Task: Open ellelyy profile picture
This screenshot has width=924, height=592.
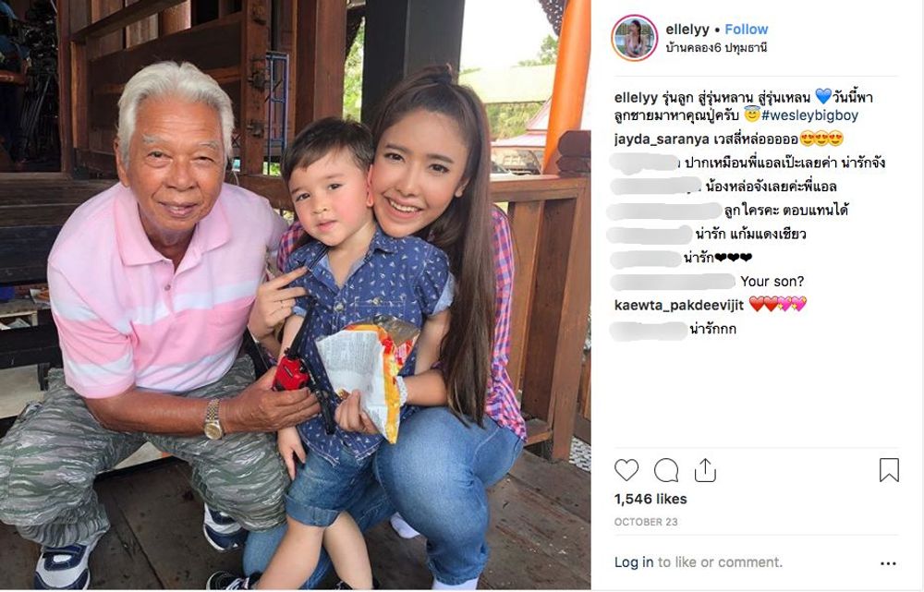Action: point(635,38)
